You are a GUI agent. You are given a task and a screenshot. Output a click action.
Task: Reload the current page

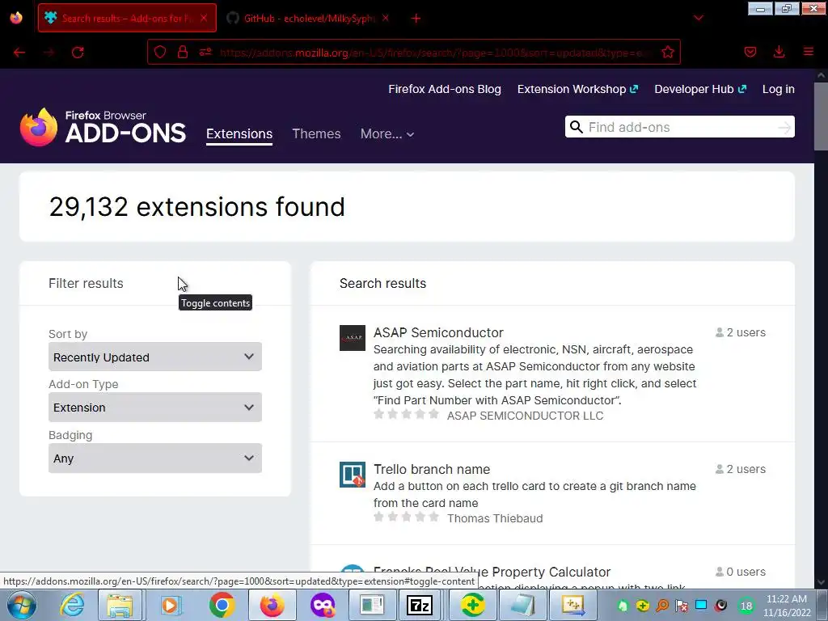click(78, 53)
